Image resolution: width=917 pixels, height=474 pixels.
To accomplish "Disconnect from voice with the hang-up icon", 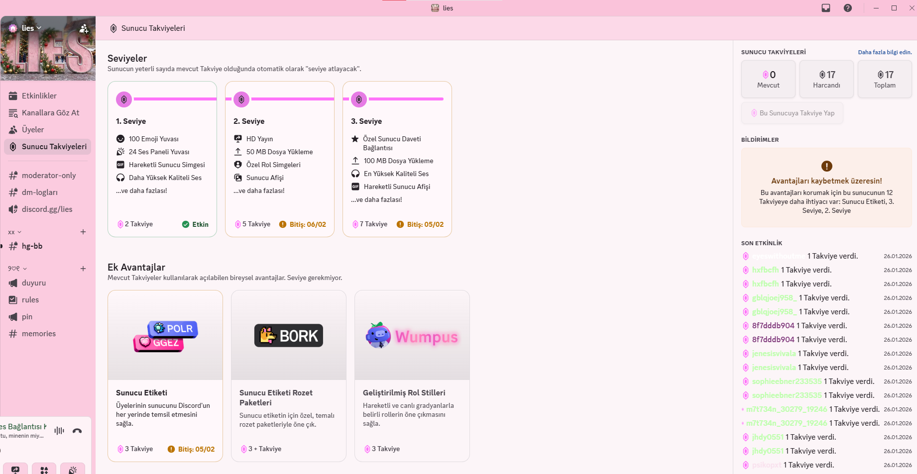I will (x=77, y=431).
